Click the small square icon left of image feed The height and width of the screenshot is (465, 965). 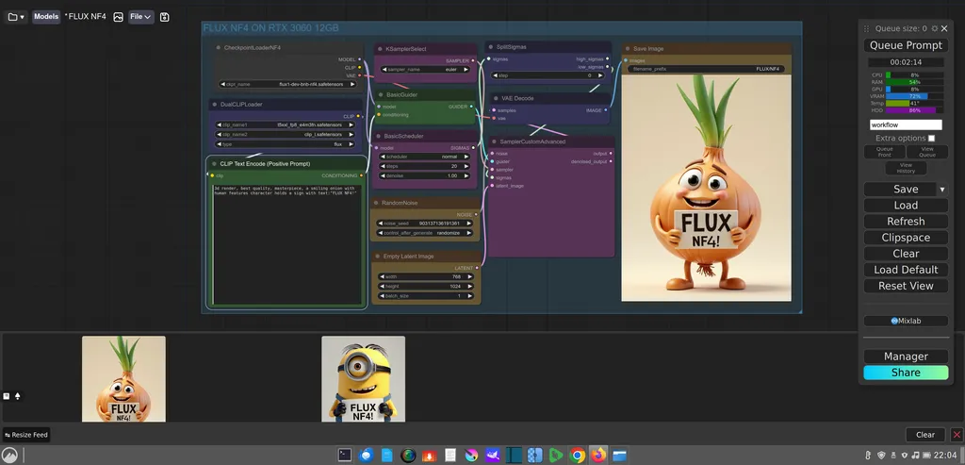pos(7,396)
